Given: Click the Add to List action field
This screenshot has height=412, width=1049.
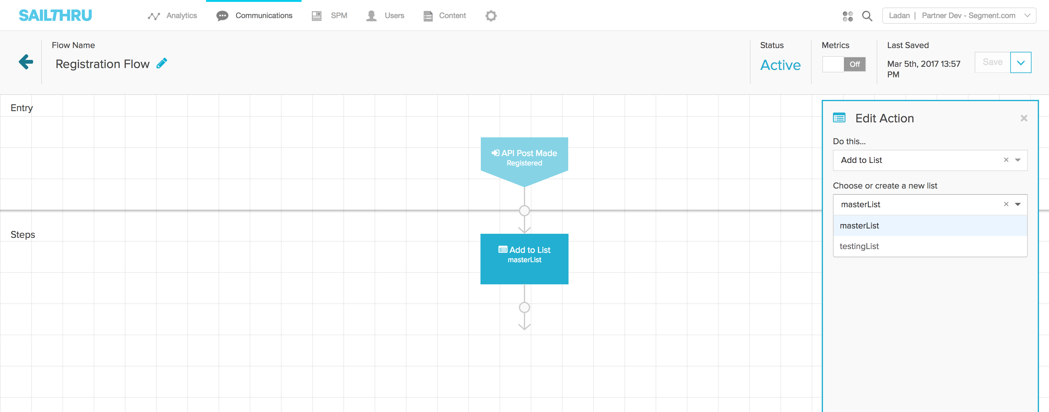Looking at the screenshot, I should pyautogui.click(x=930, y=160).
